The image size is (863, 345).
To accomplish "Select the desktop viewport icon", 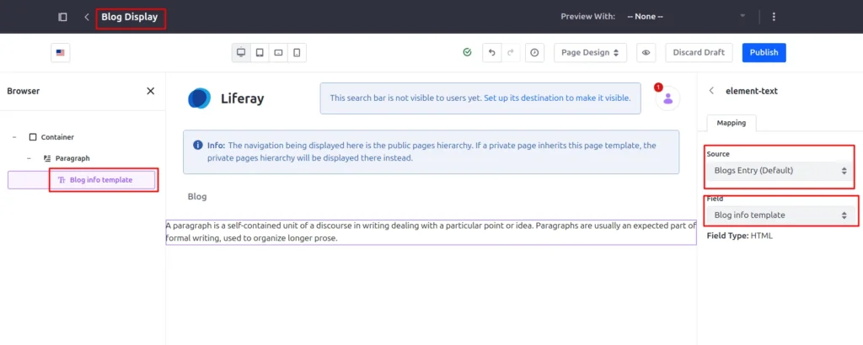I will click(x=241, y=53).
